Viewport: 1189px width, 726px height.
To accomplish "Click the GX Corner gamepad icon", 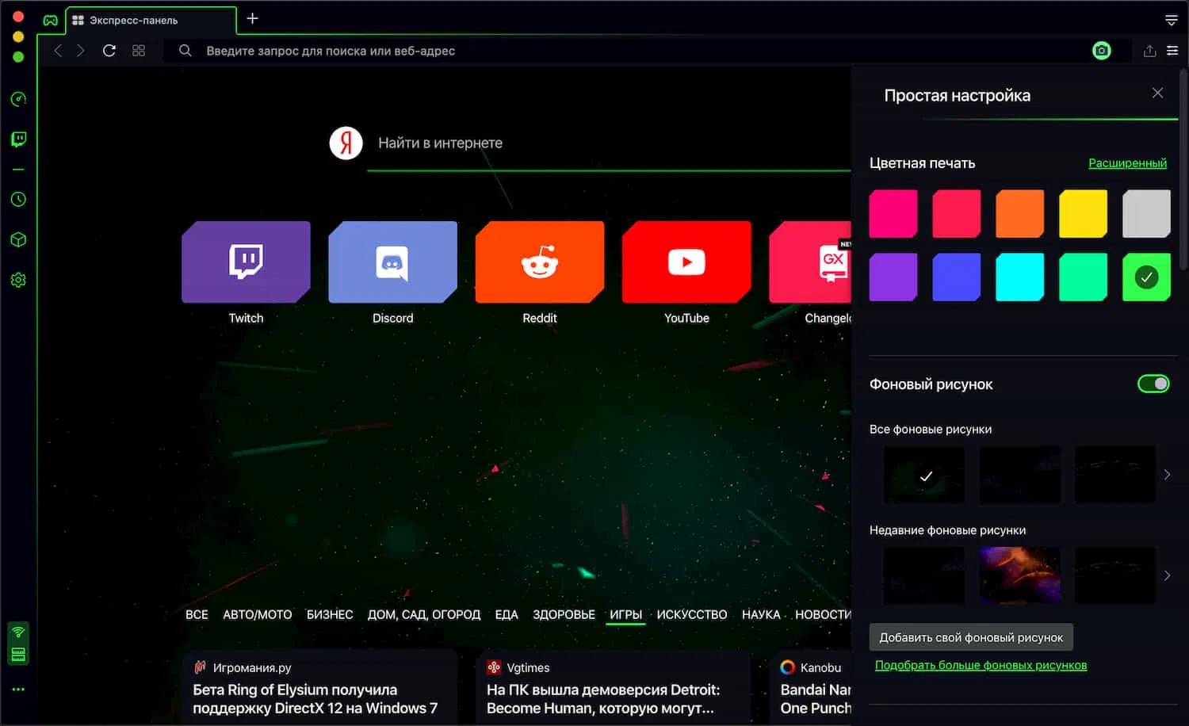I will click(x=50, y=21).
